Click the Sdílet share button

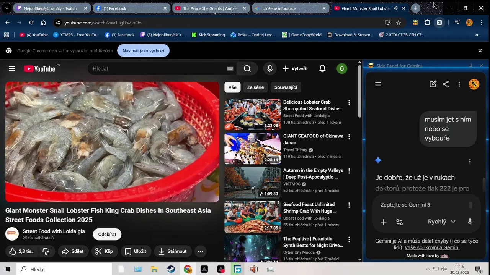point(73,251)
